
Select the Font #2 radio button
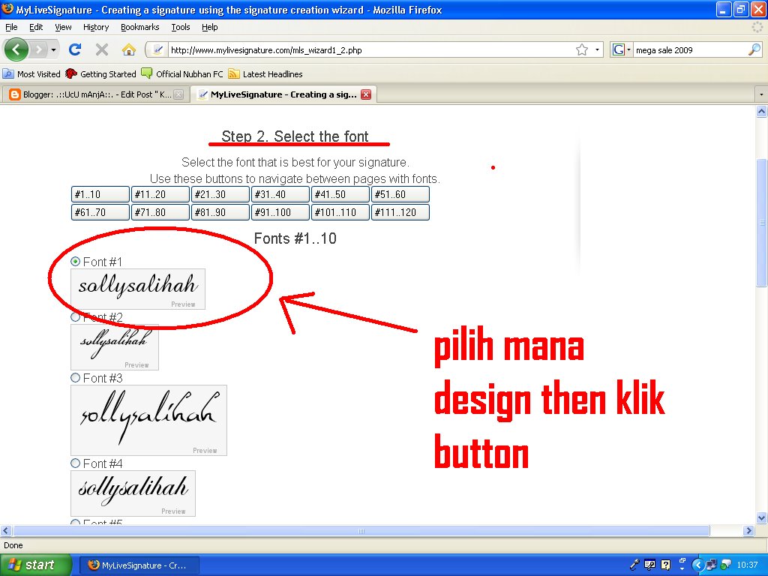pos(76,317)
